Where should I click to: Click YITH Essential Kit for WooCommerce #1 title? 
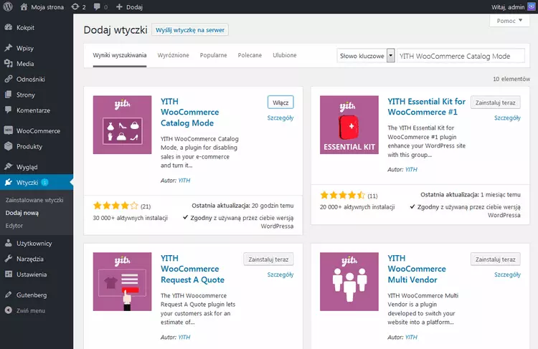click(427, 107)
